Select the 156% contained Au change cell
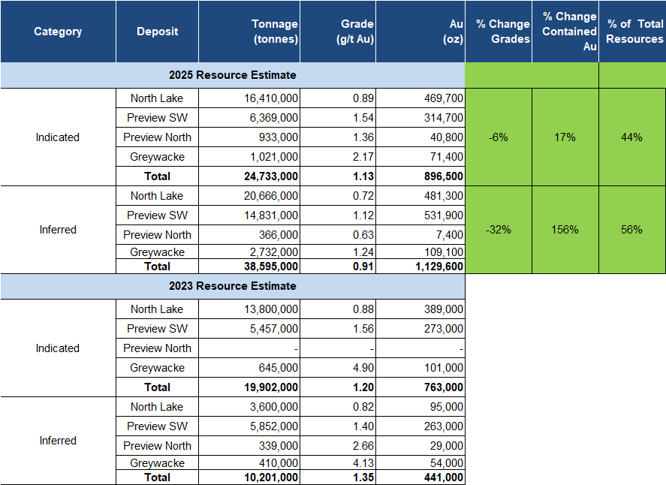The height and width of the screenshot is (485, 666). (565, 230)
